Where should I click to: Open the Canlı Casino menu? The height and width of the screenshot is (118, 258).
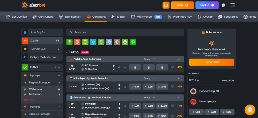point(43,17)
